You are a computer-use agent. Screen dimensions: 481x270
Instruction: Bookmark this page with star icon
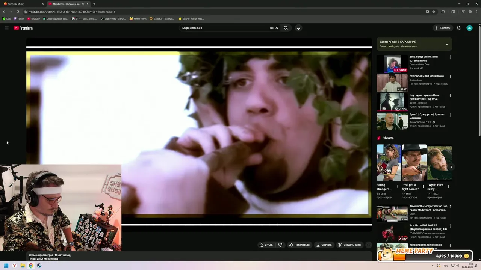pos(434,12)
